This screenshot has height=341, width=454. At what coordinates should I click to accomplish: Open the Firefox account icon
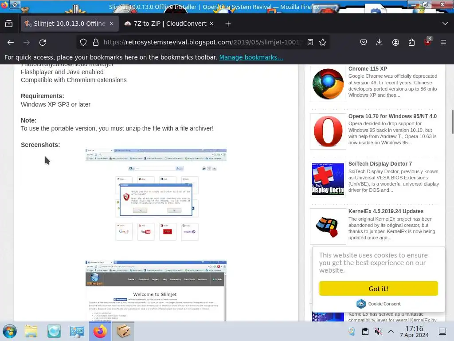[395, 42]
